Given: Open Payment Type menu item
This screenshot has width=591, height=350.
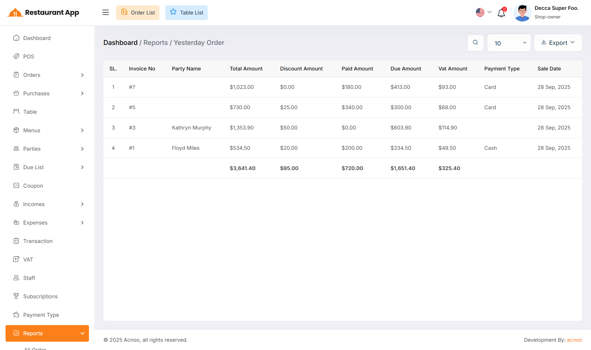Looking at the screenshot, I should coord(41,315).
